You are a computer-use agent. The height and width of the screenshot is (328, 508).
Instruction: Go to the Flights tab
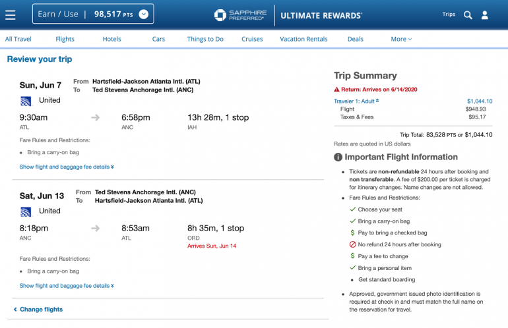coord(65,39)
